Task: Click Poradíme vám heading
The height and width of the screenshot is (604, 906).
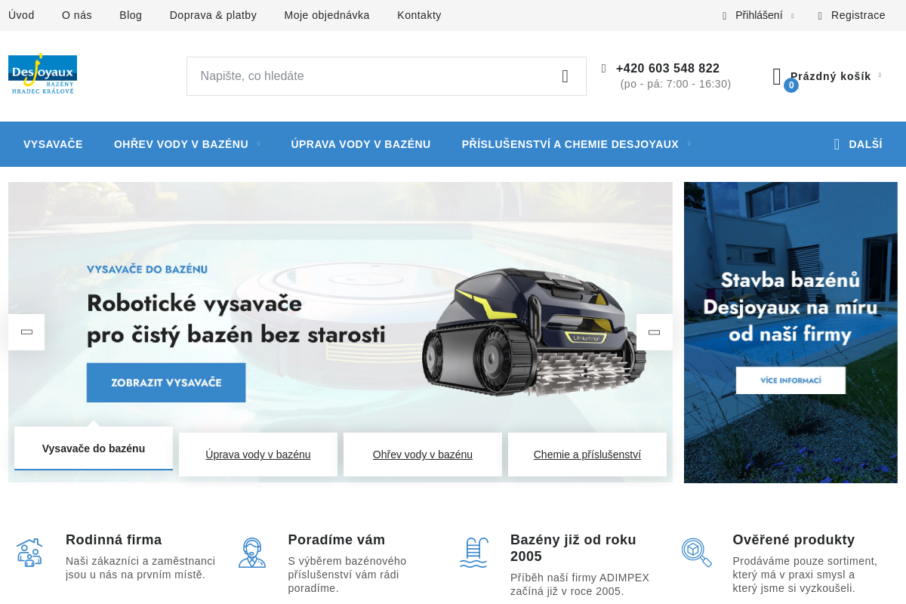Action: [x=337, y=540]
